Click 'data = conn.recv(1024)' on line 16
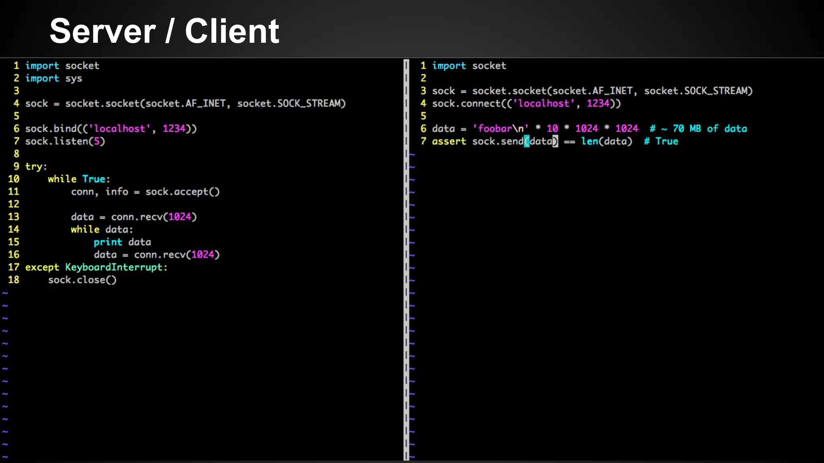The image size is (824, 463). (157, 254)
